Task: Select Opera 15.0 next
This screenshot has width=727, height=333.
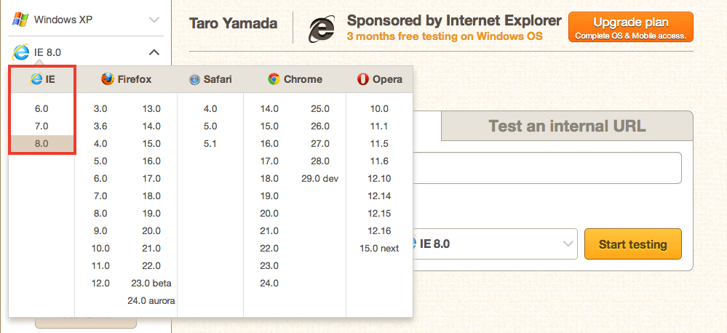Action: coord(379,249)
